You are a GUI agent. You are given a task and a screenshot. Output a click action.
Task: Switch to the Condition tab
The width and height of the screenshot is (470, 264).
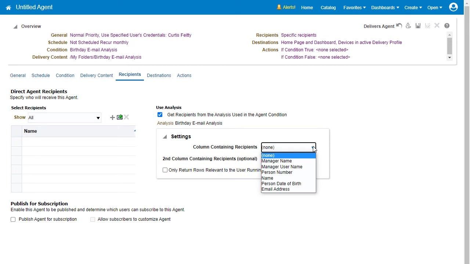coord(65,76)
